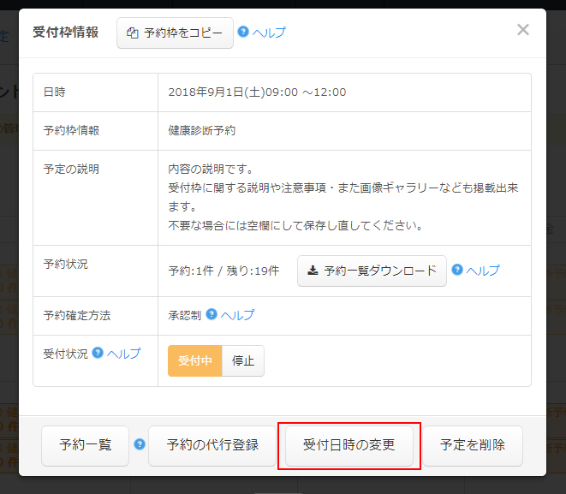The width and height of the screenshot is (566, 494).
Task: Click the help icon after 予約一覧ダウンロード
Action: (457, 270)
